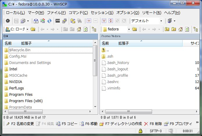The height and width of the screenshot is (136, 202).
Task: Refresh the remote /home/fedora panel
Action: click(187, 29)
